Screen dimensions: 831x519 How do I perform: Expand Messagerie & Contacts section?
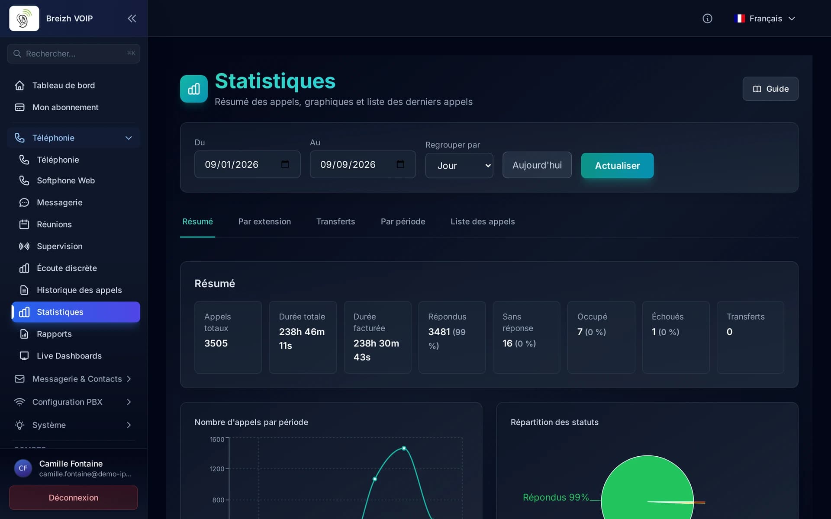(129, 379)
